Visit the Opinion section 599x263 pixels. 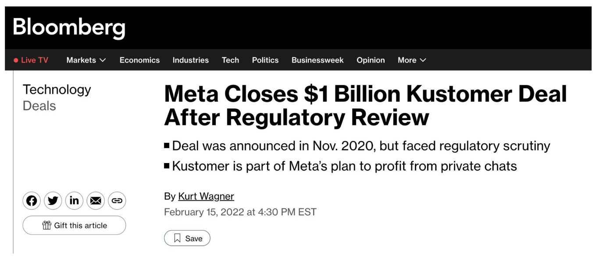tap(371, 60)
